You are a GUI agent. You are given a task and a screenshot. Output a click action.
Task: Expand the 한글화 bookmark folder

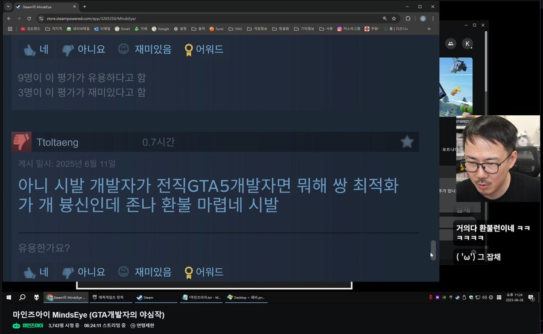[281, 29]
